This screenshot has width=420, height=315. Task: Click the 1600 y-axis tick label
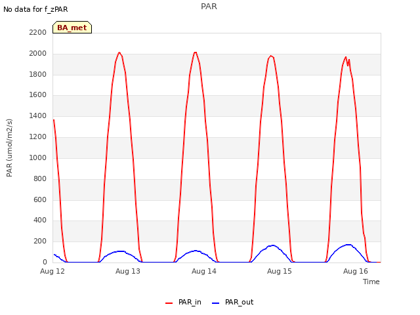click(38, 94)
